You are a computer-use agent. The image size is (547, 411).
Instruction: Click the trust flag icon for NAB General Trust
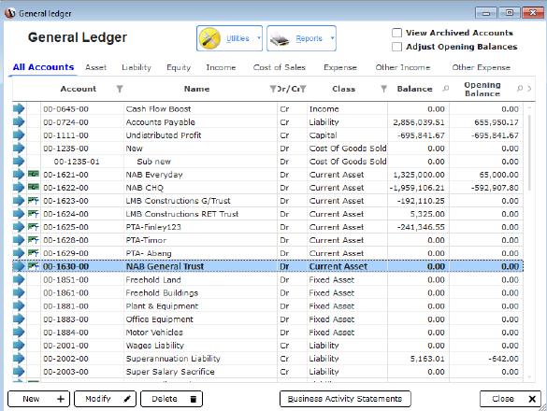click(34, 266)
